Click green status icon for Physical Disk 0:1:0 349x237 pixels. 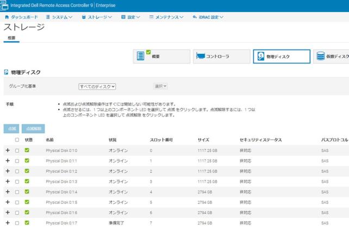[x=27, y=149]
